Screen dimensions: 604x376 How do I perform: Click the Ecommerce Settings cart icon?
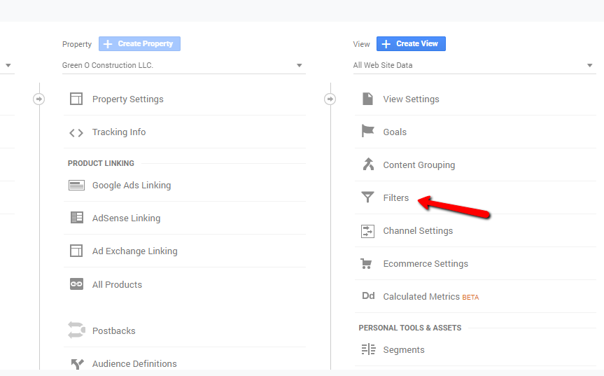(x=366, y=264)
